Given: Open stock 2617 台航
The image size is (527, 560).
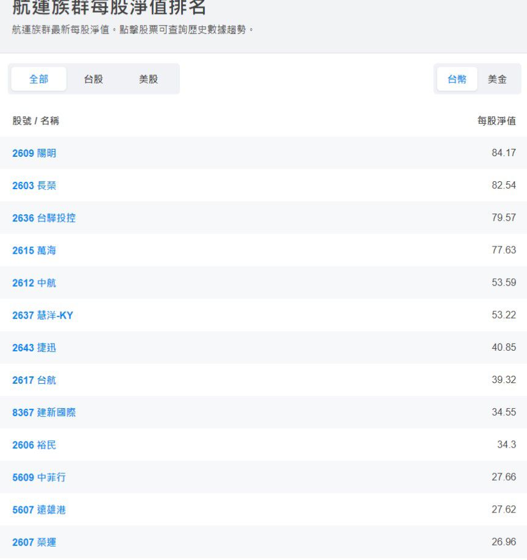Looking at the screenshot, I should [x=34, y=381].
